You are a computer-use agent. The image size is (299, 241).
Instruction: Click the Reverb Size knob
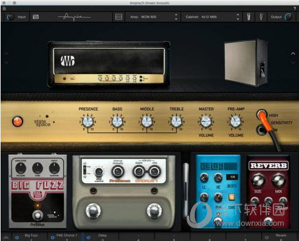point(258,180)
